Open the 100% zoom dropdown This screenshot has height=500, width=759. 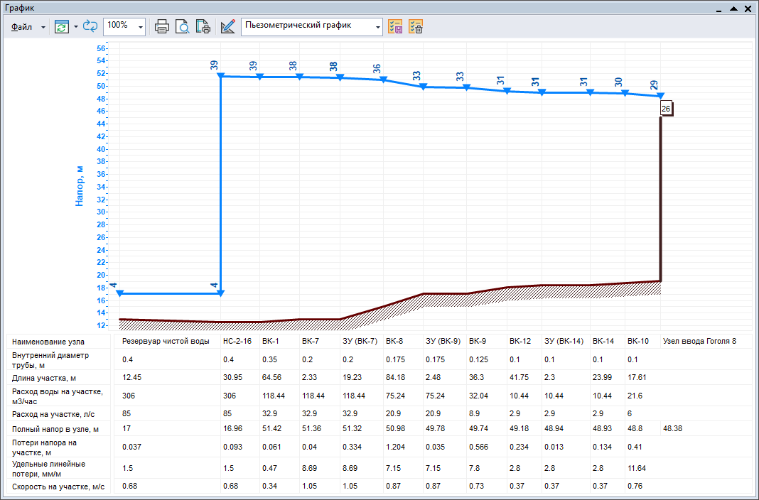point(140,27)
